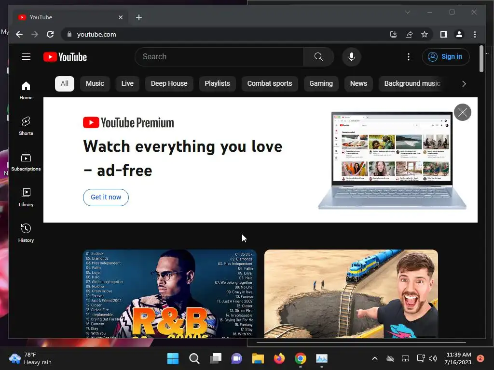The image size is (494, 370).
Task: Select the Music filter chip
Action: pos(95,84)
